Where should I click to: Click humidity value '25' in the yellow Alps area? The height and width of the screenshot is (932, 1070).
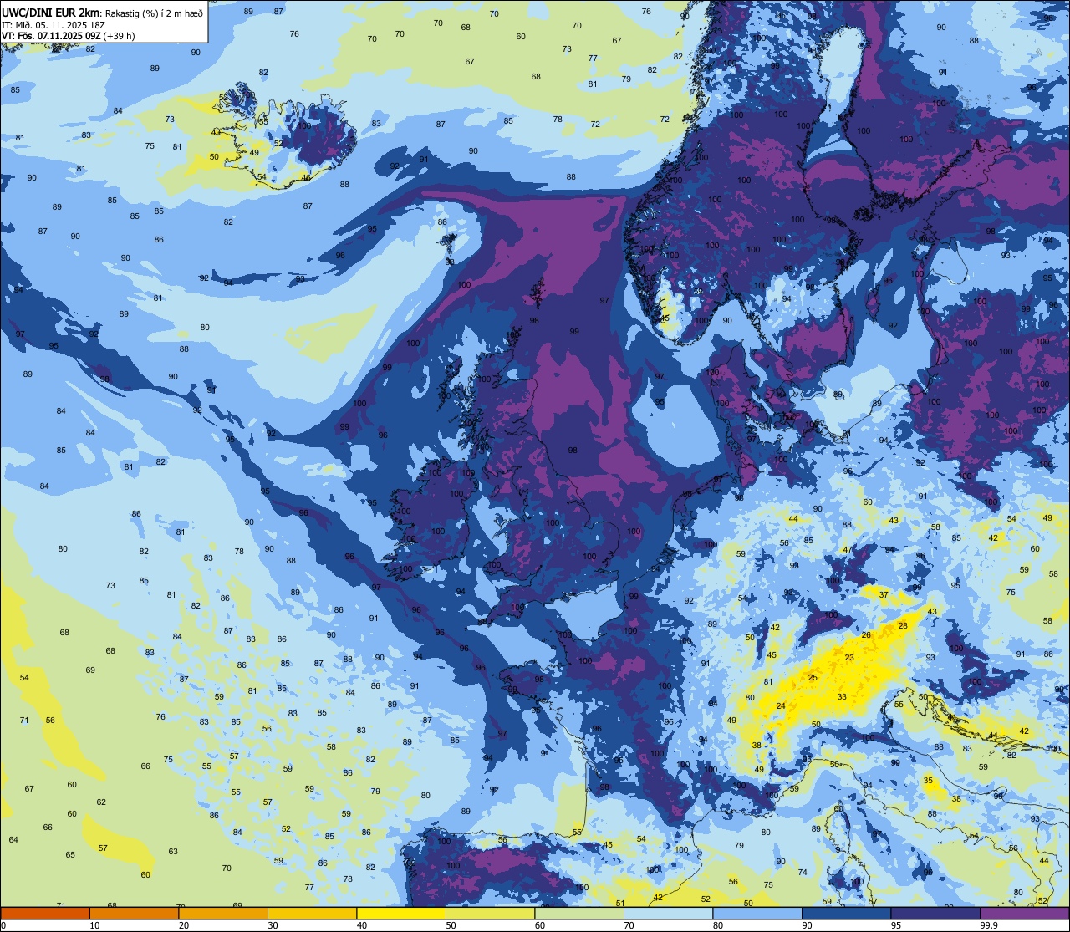point(813,678)
